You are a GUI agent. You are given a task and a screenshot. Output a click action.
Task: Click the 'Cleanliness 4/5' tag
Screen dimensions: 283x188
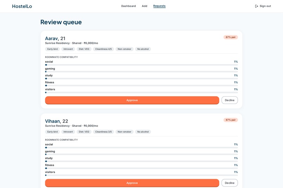104,49
